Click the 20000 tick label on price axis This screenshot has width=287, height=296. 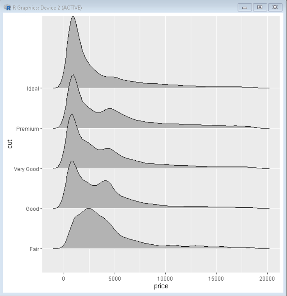pyautogui.click(x=267, y=279)
